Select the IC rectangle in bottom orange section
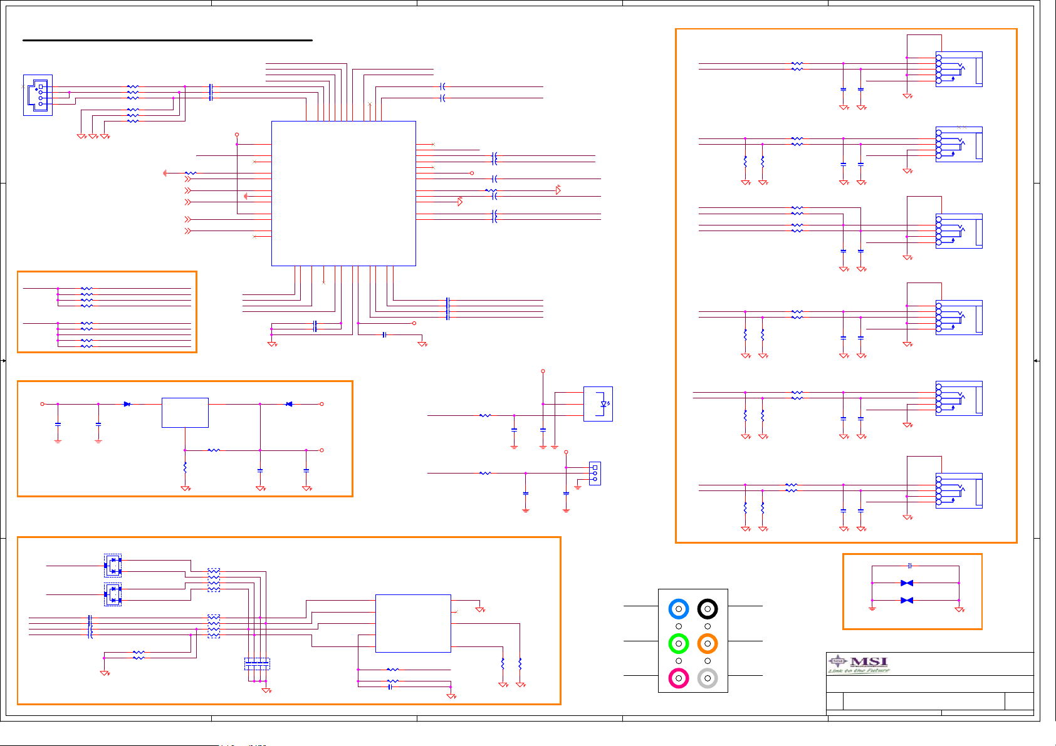Image resolution: width=1056 pixels, height=746 pixels. [x=413, y=623]
